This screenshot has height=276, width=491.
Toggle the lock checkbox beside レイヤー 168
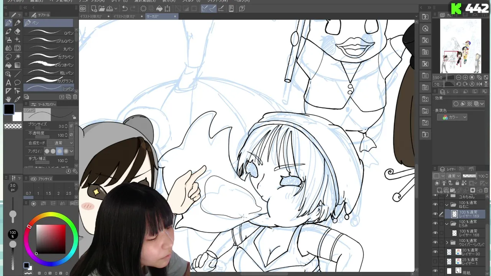(x=441, y=233)
